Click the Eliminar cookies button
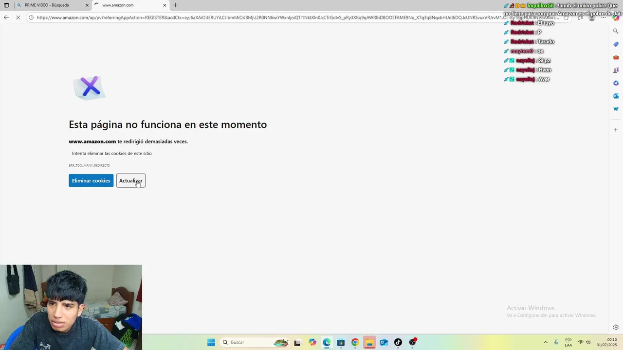 click(91, 181)
